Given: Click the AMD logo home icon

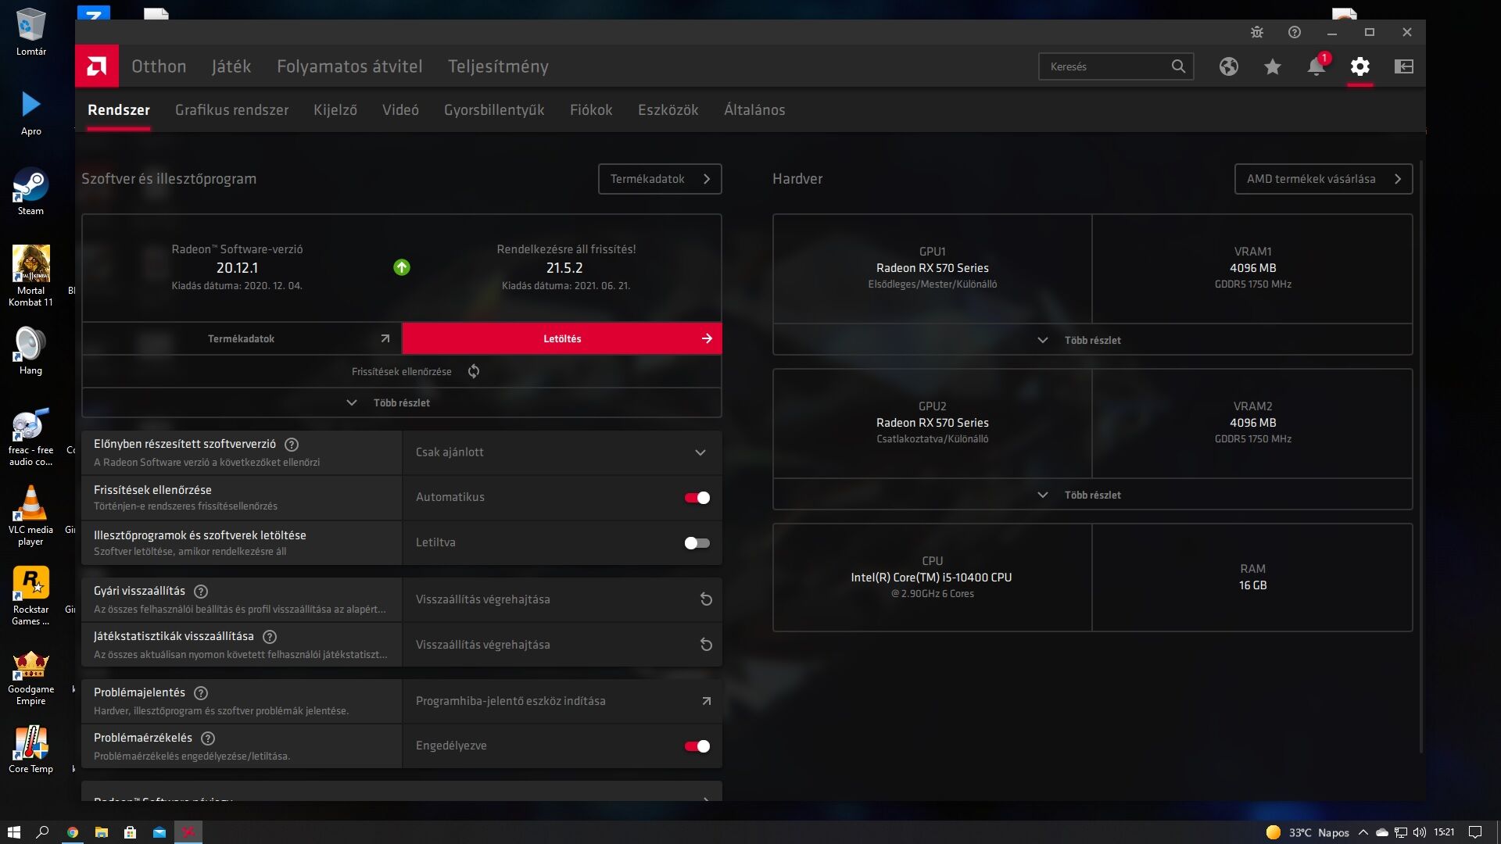Looking at the screenshot, I should pyautogui.click(x=97, y=66).
